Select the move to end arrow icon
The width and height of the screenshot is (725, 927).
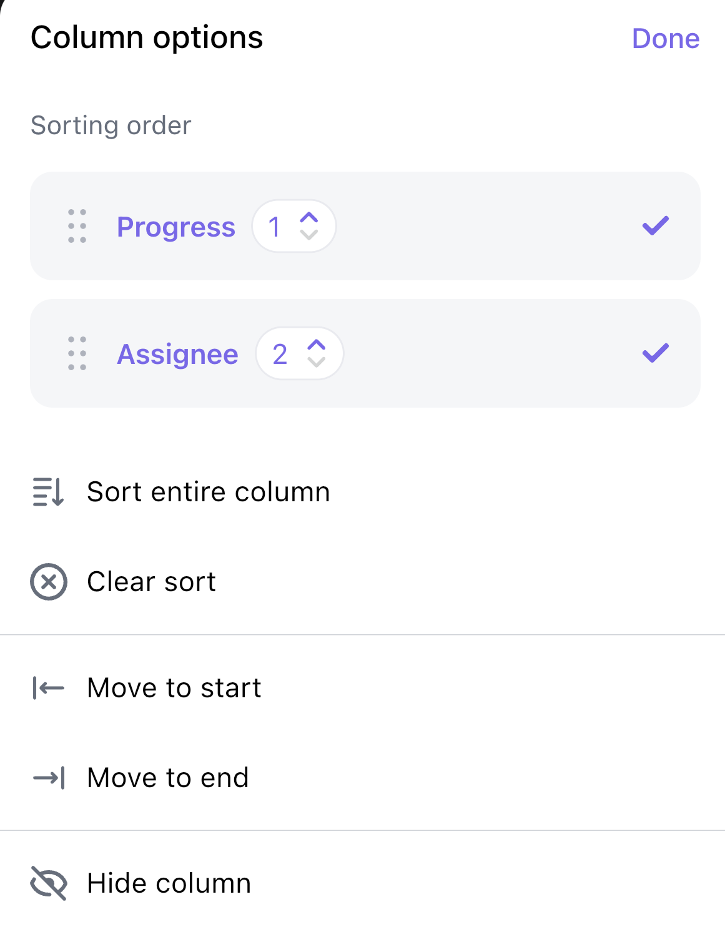(49, 778)
